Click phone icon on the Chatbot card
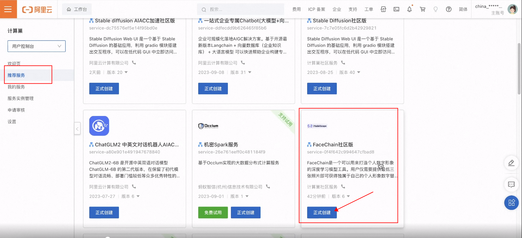 243,63
